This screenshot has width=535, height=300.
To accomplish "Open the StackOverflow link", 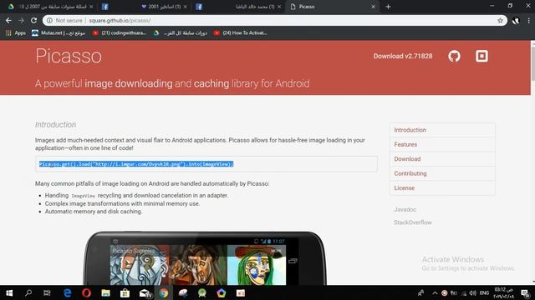I will coord(412,222).
